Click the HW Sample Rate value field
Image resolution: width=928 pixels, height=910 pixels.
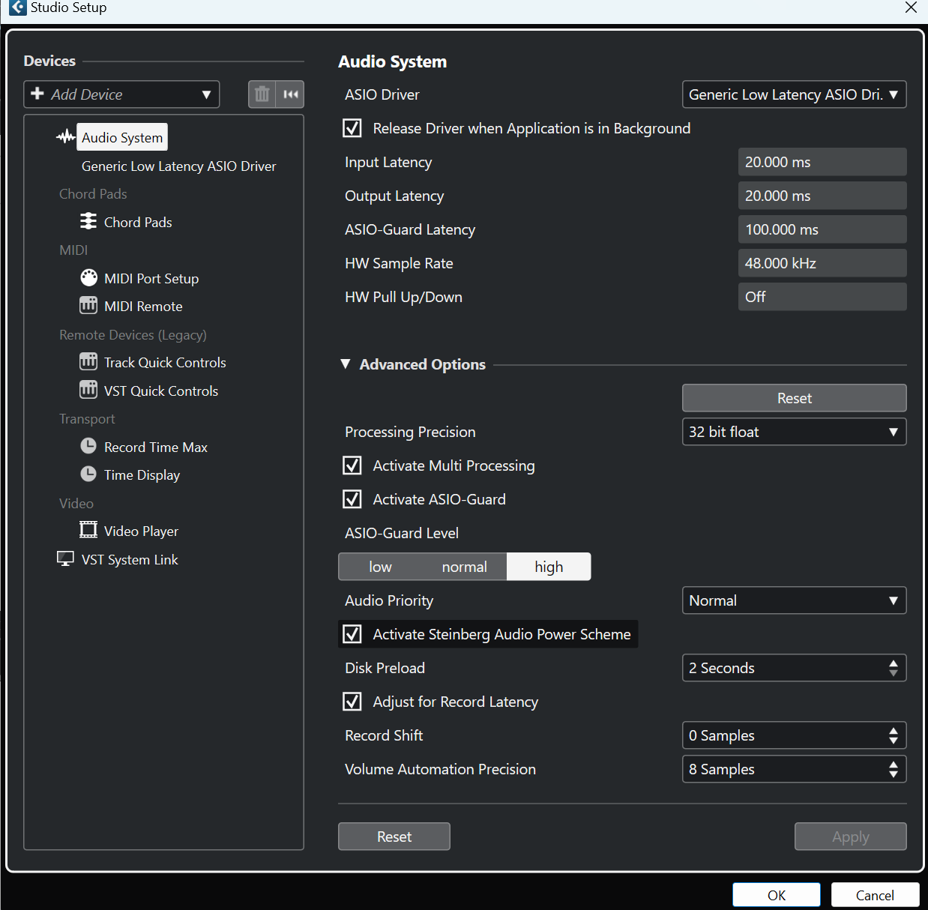pos(822,263)
